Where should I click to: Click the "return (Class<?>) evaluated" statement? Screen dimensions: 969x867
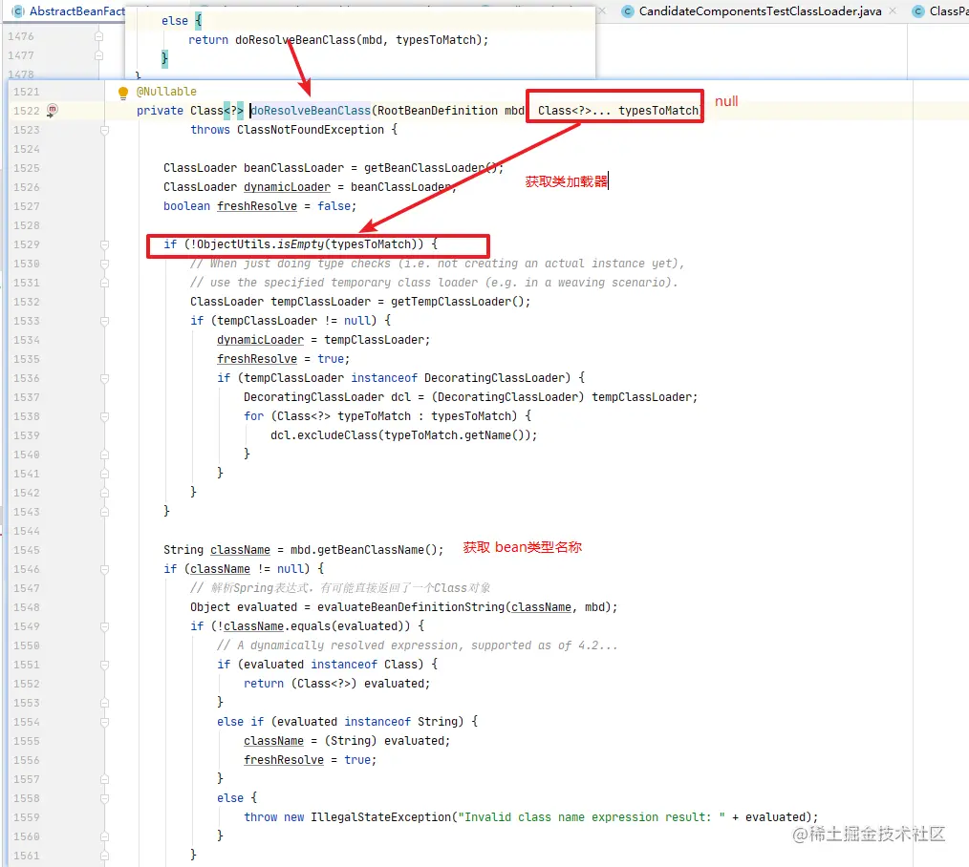336,684
